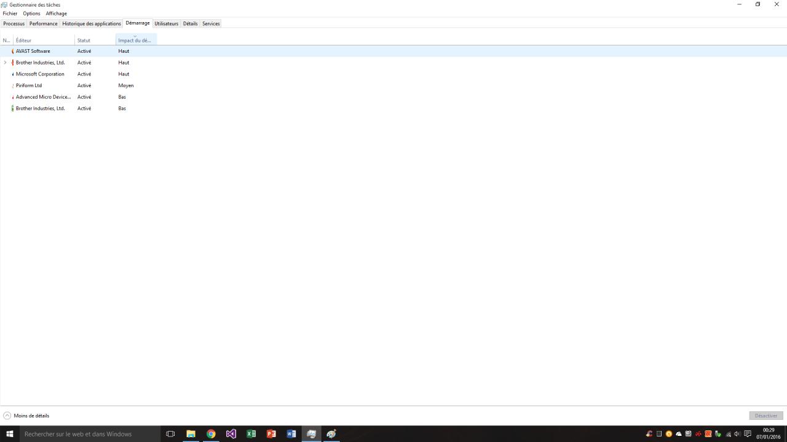Collapse view with Moins de détails
This screenshot has height=442, width=787.
coord(26,416)
